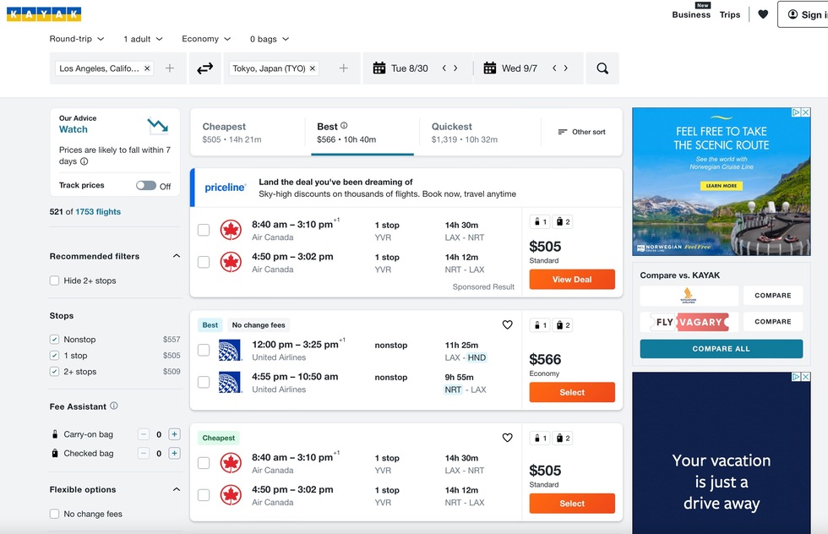The width and height of the screenshot is (828, 534).
Task: Close the Norwegian Cruise Line ad
Action: click(806, 112)
